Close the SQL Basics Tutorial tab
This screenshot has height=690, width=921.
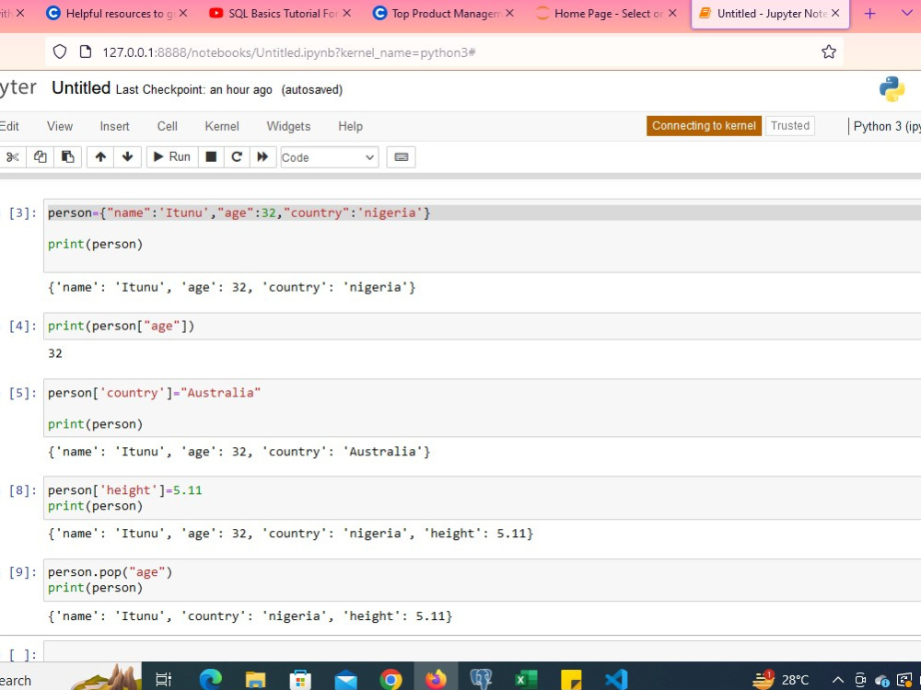(x=347, y=13)
